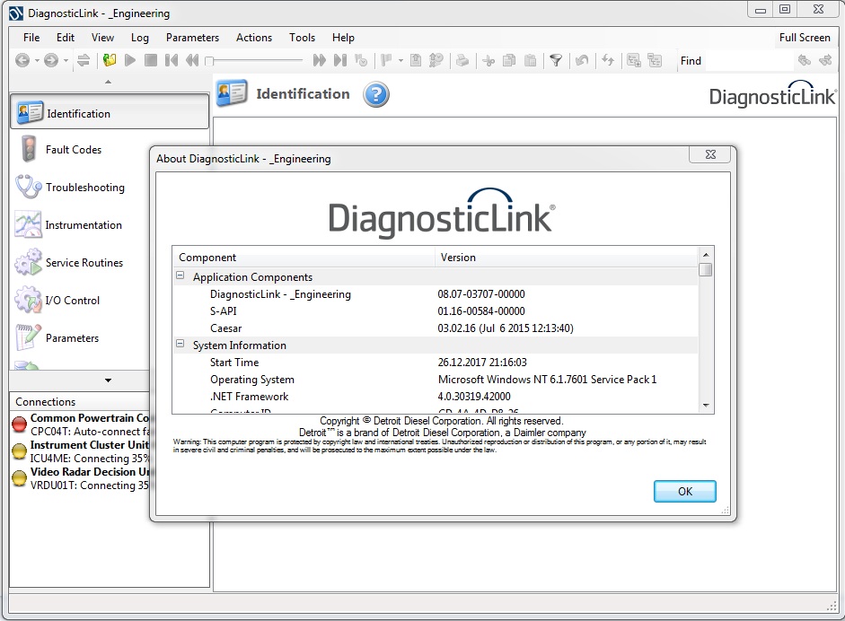
Task: Open the Tools menu
Action: point(302,37)
